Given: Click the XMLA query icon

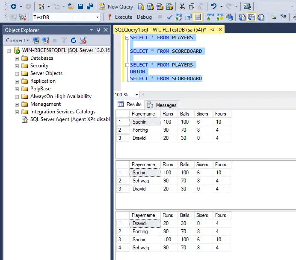Looking at the screenshot, I should tap(169, 7).
